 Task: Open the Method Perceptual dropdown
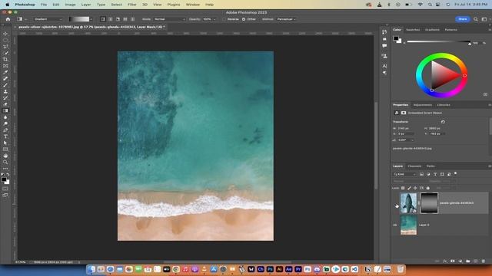point(286,19)
